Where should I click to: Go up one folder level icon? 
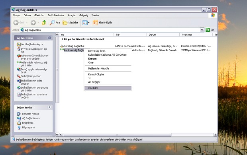pos(44,23)
